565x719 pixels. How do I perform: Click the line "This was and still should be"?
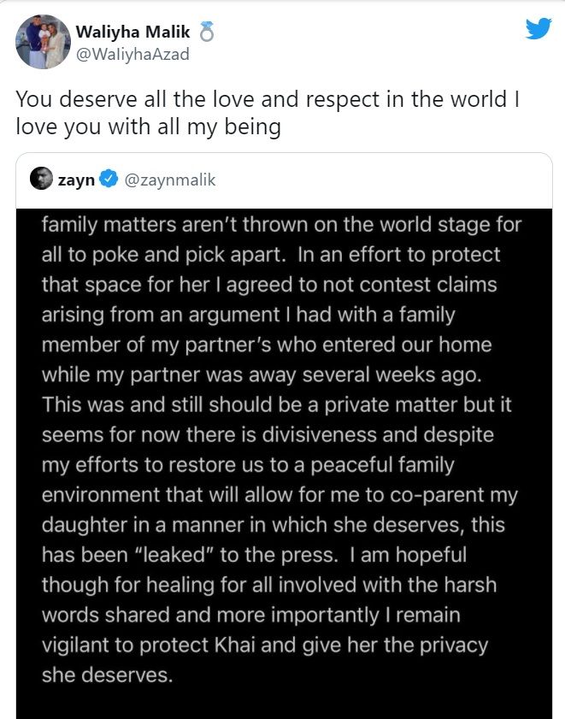pos(279,405)
